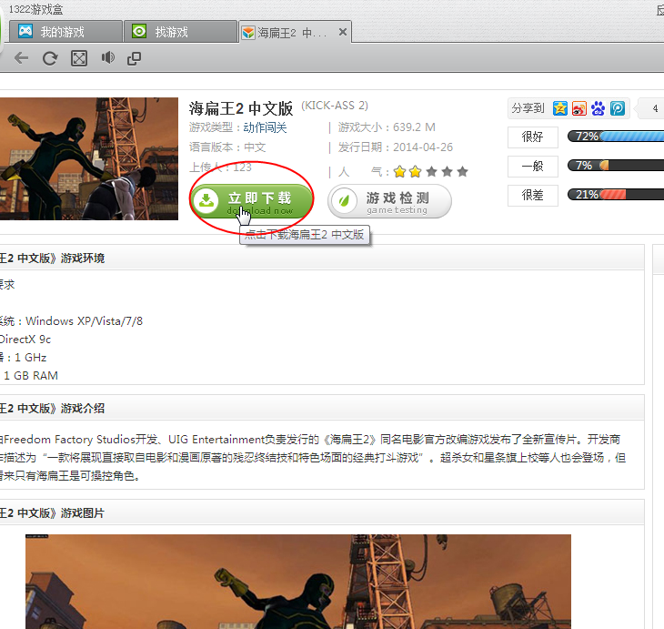The height and width of the screenshot is (629, 664).
Task: Click the 游戏检测 game testing button
Action: [389, 201]
